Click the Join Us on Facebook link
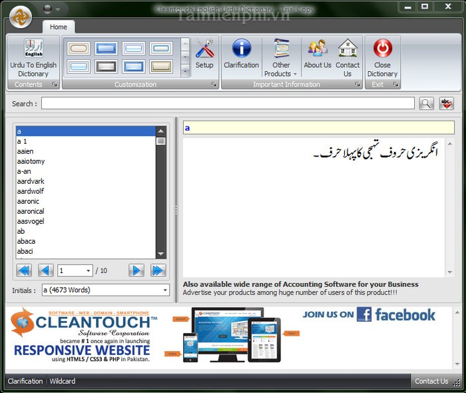 click(369, 314)
